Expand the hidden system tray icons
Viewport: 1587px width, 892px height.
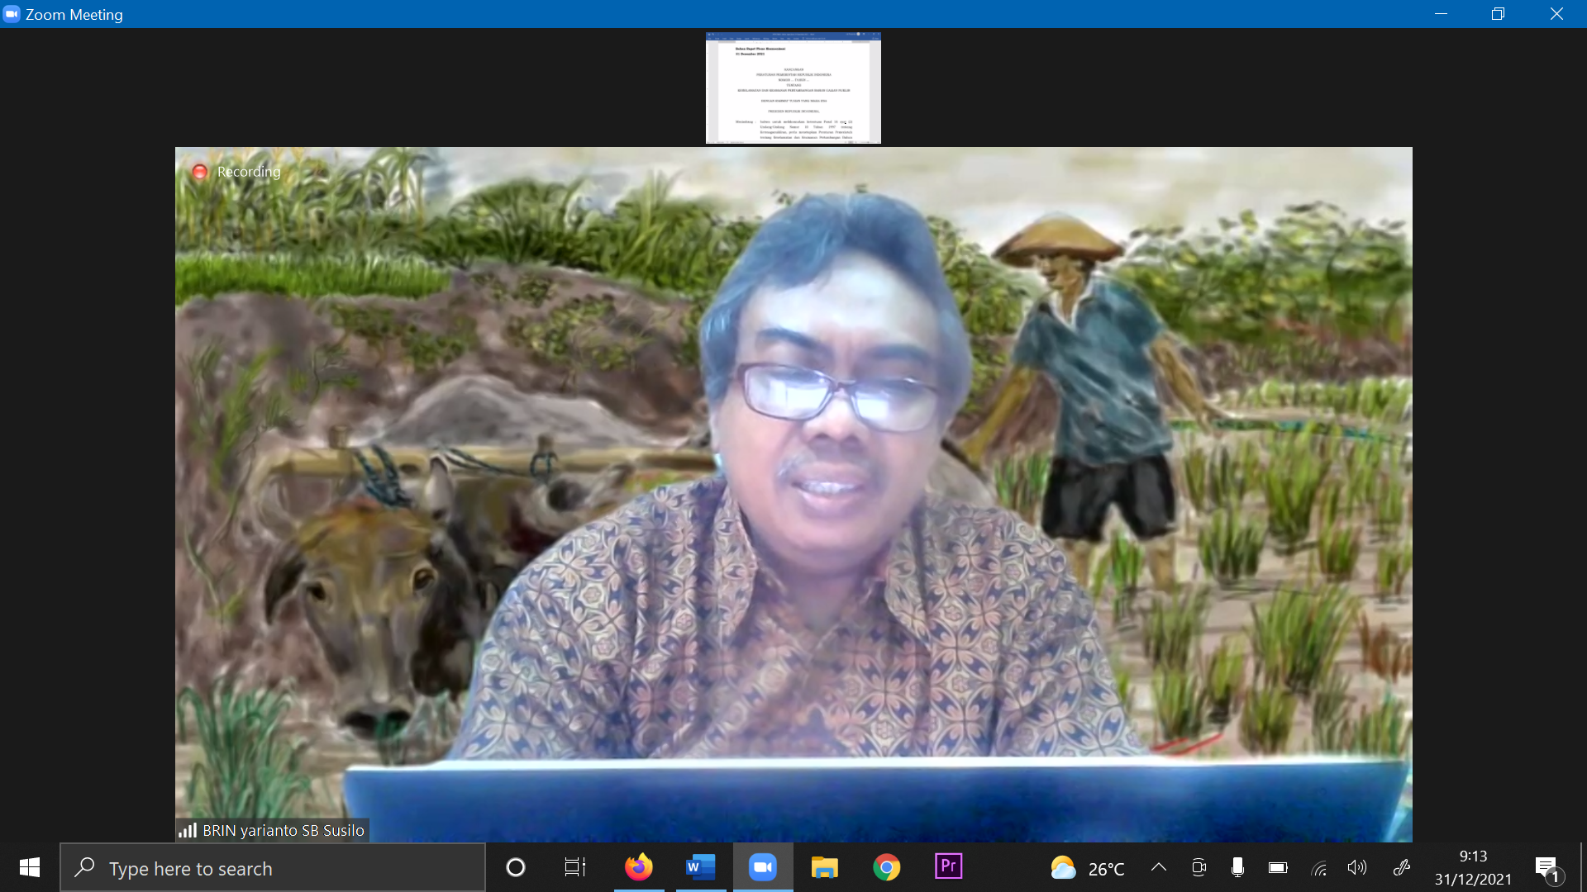coord(1159,867)
